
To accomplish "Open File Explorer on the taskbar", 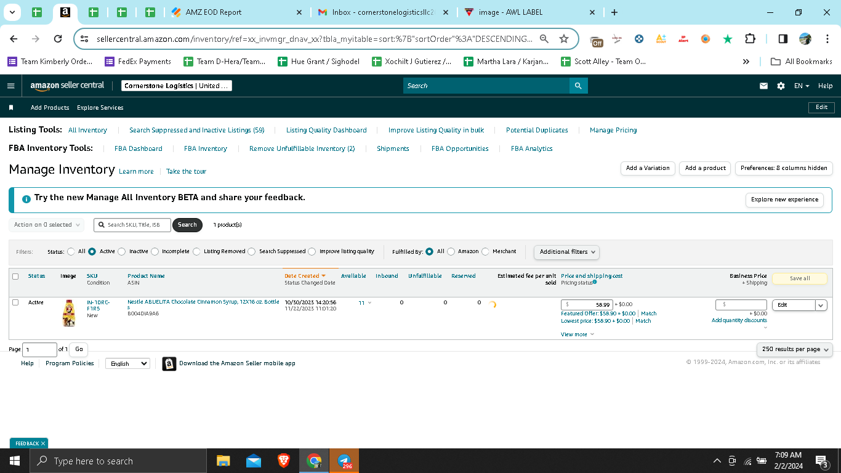I will [223, 461].
